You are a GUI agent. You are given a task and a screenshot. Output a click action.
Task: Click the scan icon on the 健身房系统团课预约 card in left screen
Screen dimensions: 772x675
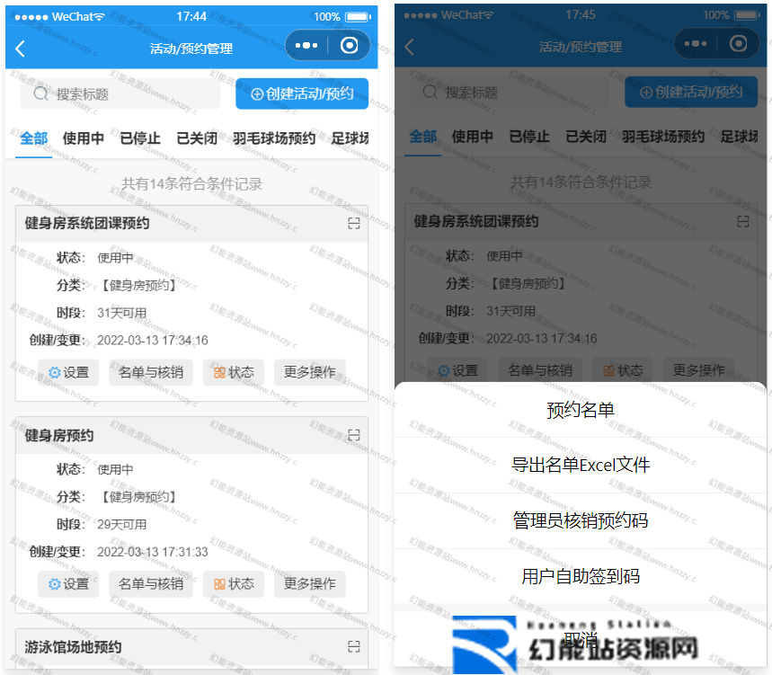(x=354, y=224)
